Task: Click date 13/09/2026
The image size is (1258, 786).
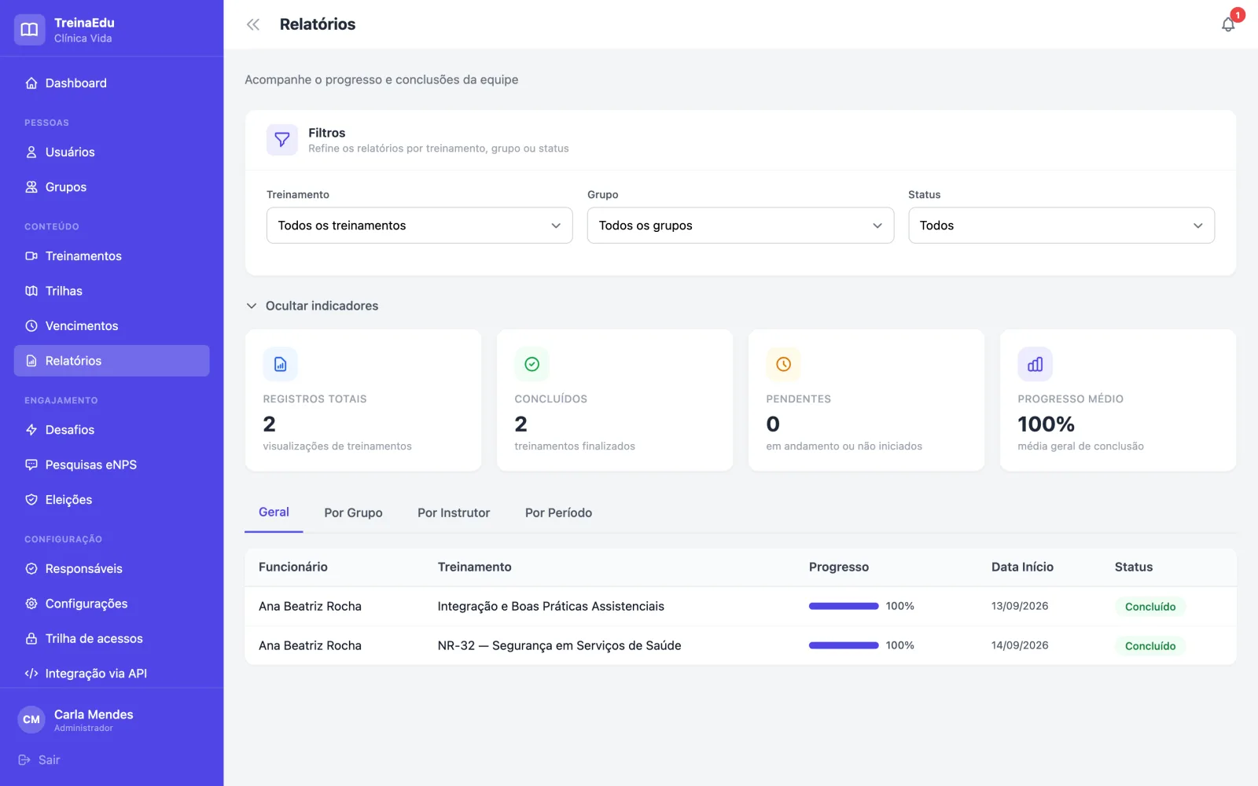Action: click(x=1020, y=606)
